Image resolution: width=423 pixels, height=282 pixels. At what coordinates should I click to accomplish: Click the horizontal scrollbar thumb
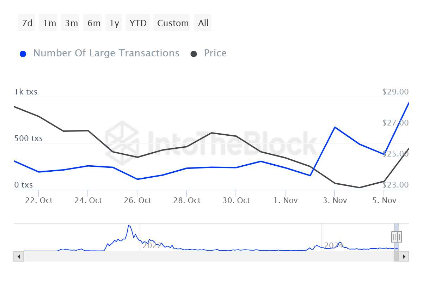396,256
